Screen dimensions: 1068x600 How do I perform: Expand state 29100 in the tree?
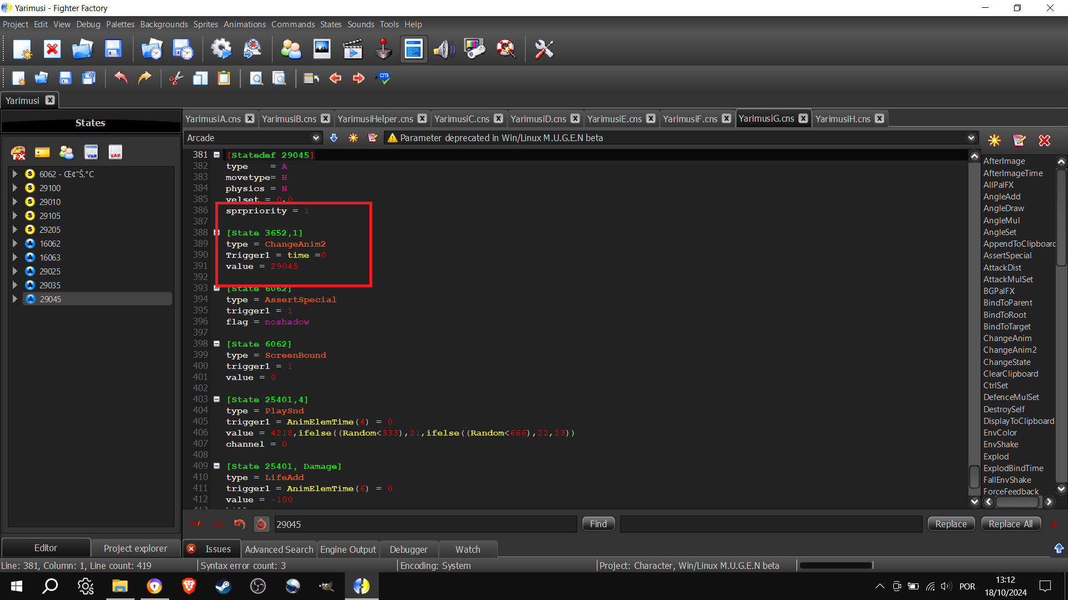click(x=15, y=188)
